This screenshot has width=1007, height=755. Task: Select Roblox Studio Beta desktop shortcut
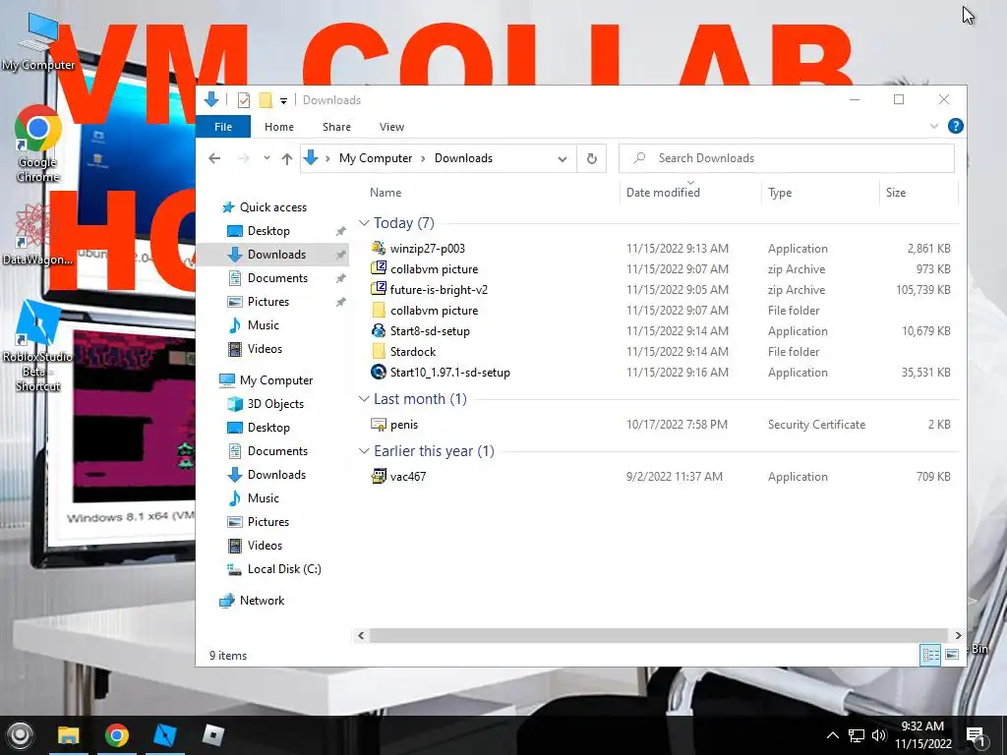click(x=38, y=347)
